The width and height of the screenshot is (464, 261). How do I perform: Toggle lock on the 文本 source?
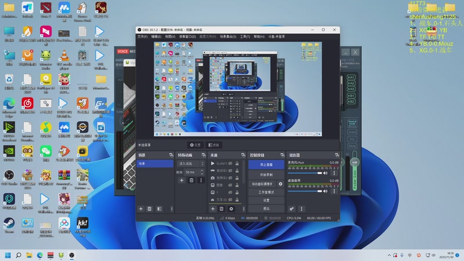tap(237, 200)
